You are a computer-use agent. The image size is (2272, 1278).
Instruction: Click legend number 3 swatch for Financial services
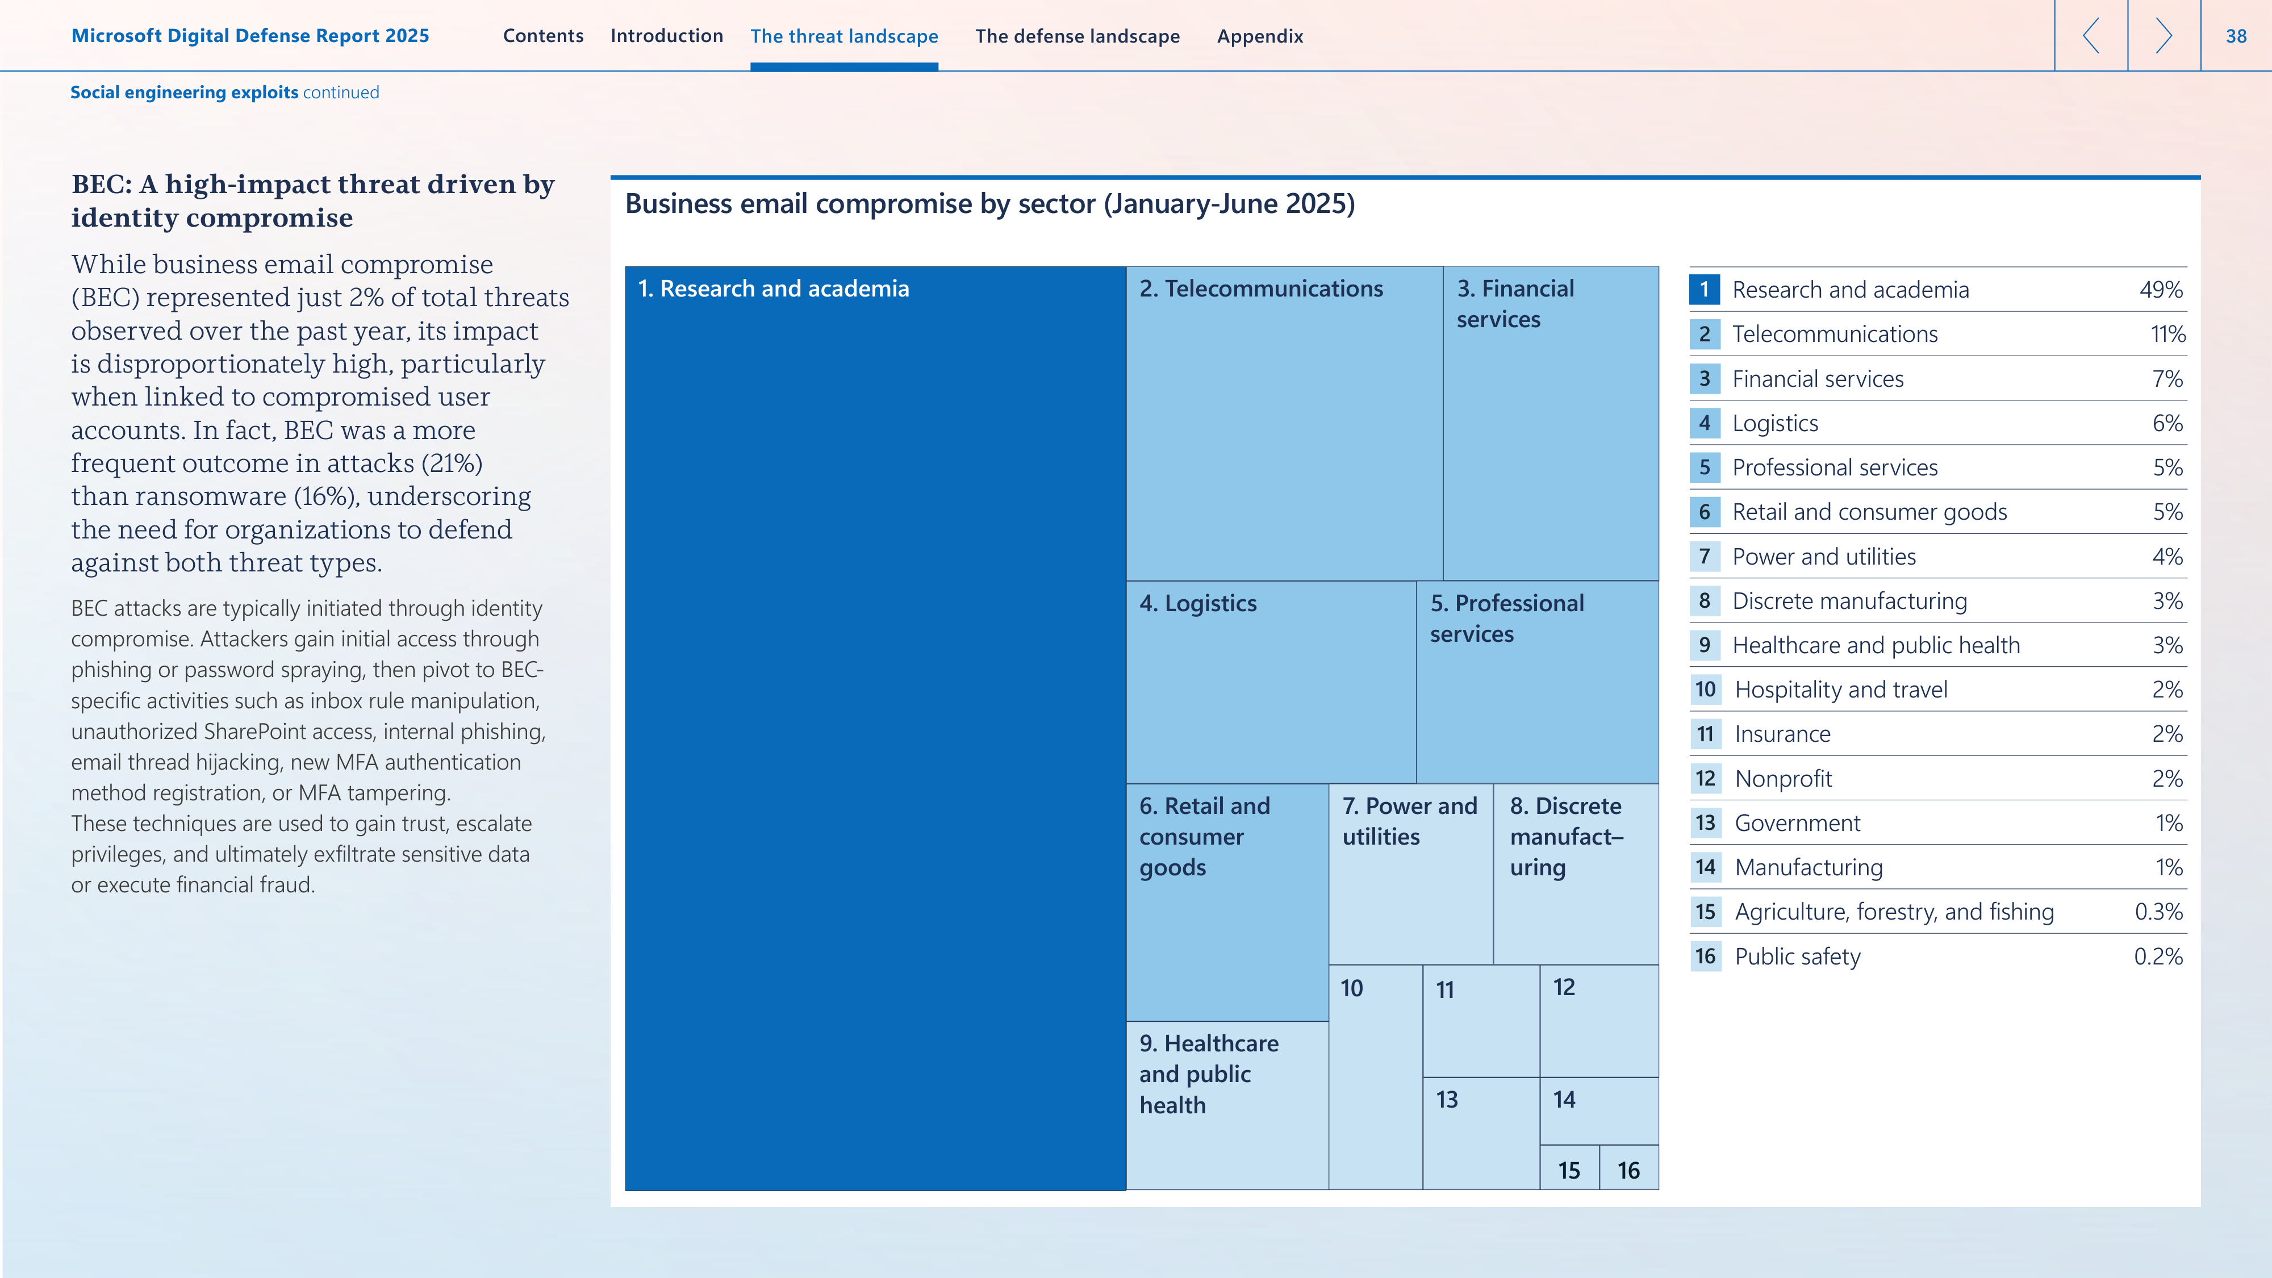[x=1704, y=378]
